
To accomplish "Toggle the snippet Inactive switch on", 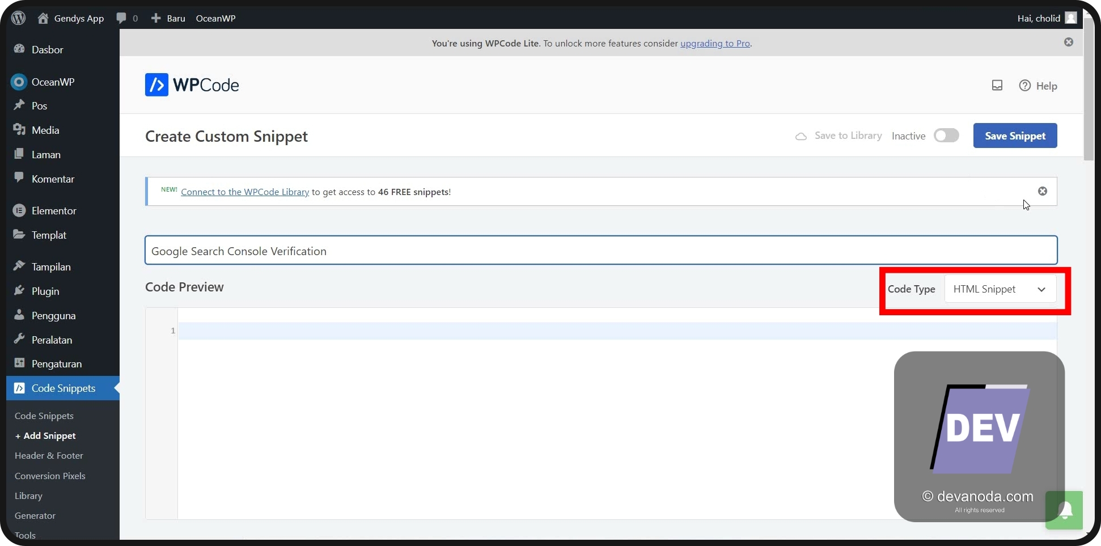I will click(x=946, y=136).
